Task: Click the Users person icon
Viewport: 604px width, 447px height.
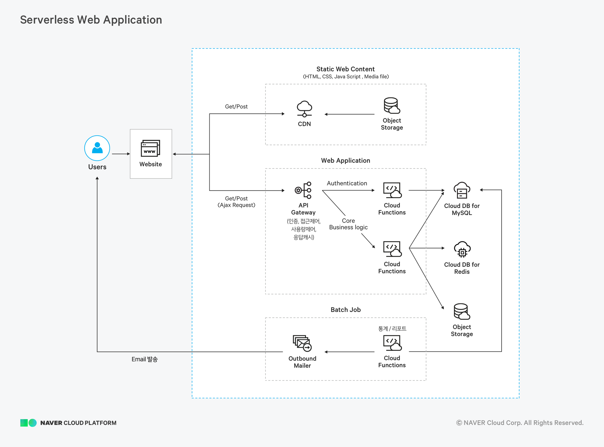Action: 97,148
